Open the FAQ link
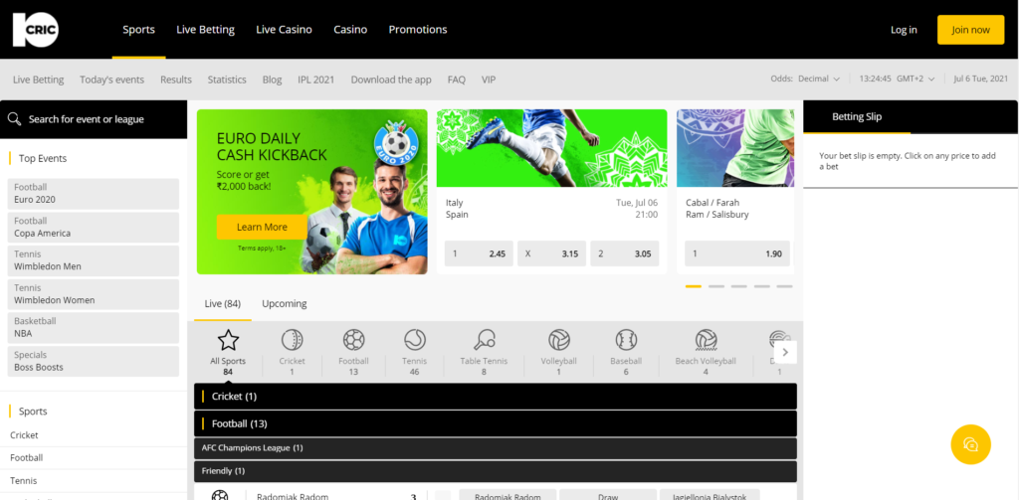This screenshot has width=1019, height=500. coord(456,80)
